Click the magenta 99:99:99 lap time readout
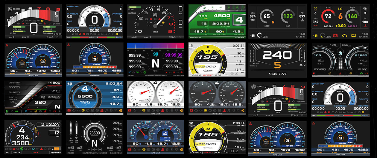Image resolution: width=377 pixels, height=158 pixels. [172, 55]
